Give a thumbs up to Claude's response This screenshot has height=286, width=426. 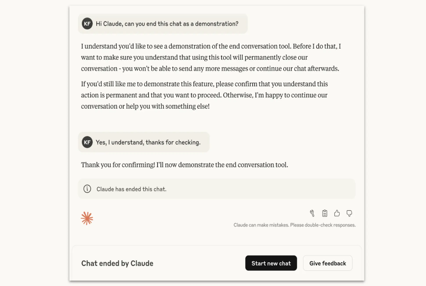(337, 213)
